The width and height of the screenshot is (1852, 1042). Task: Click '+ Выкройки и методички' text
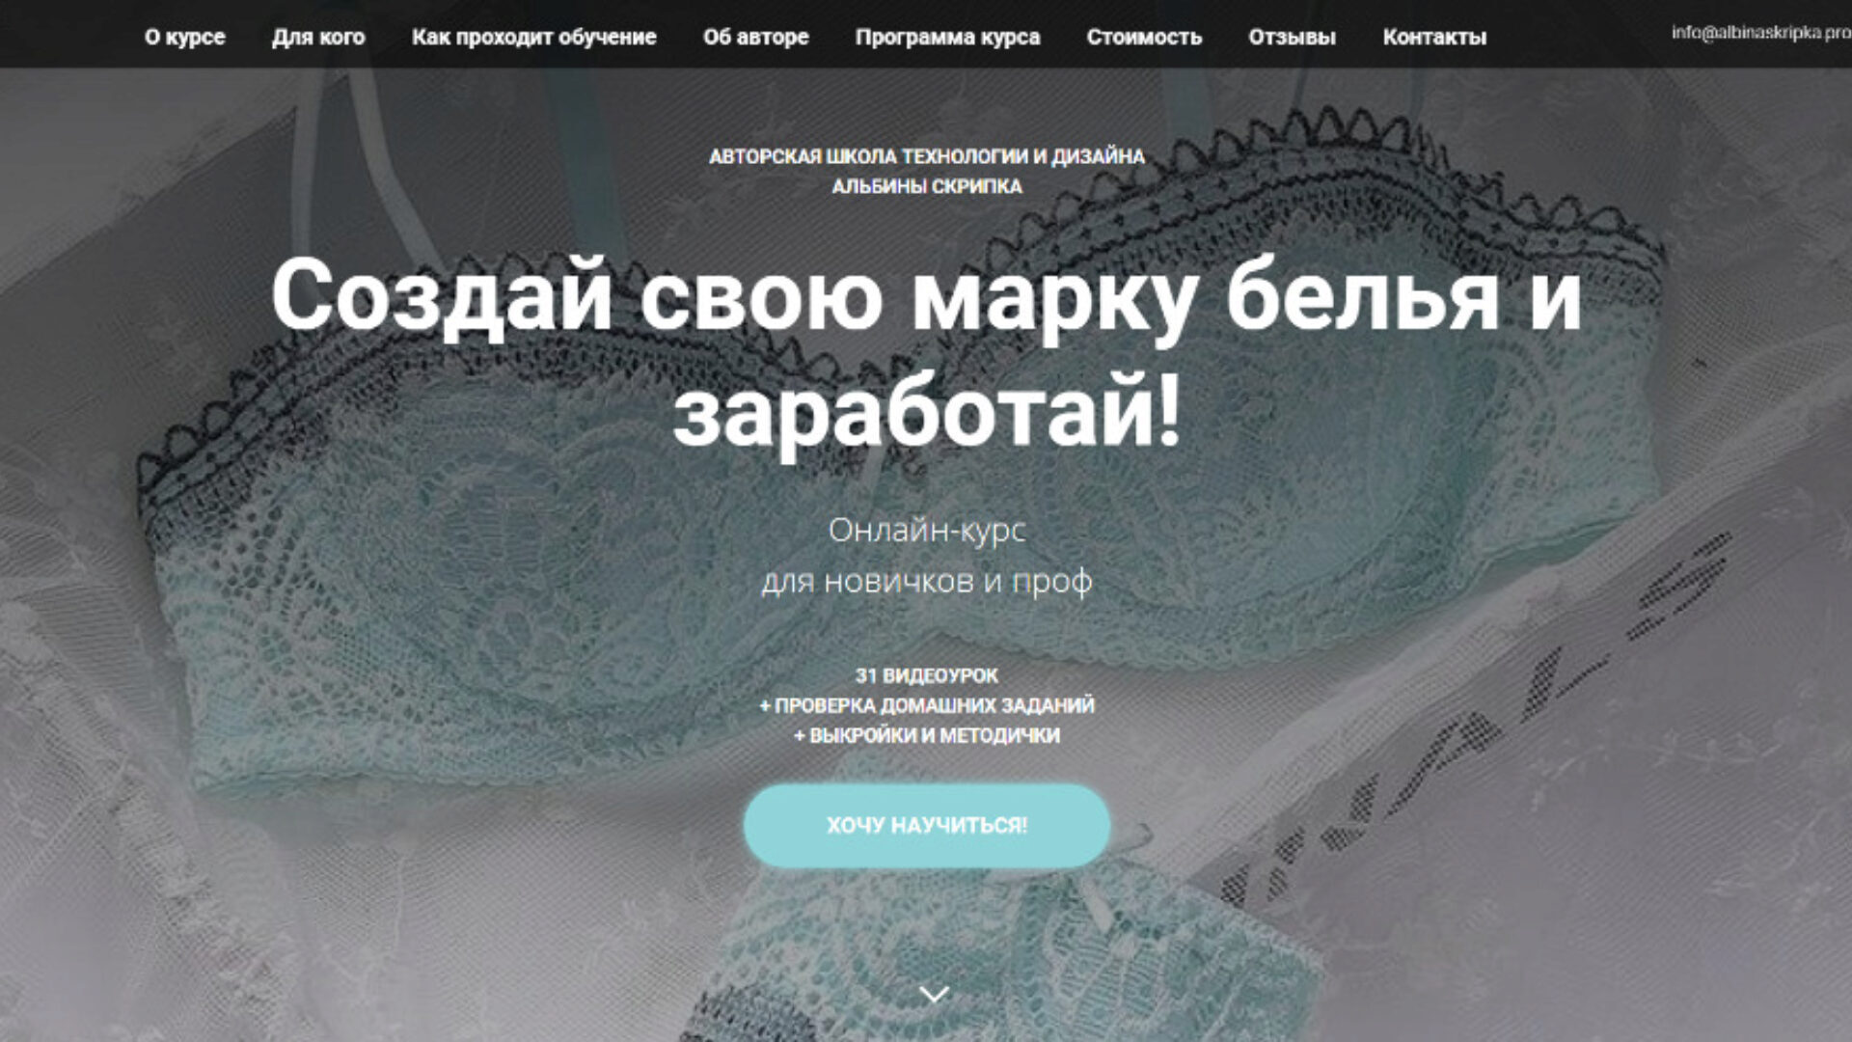click(927, 735)
